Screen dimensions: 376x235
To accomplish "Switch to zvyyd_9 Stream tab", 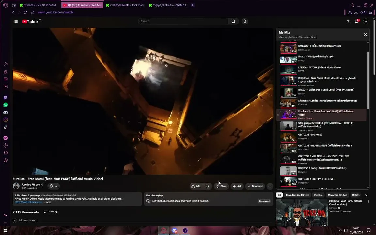I will point(168,5).
